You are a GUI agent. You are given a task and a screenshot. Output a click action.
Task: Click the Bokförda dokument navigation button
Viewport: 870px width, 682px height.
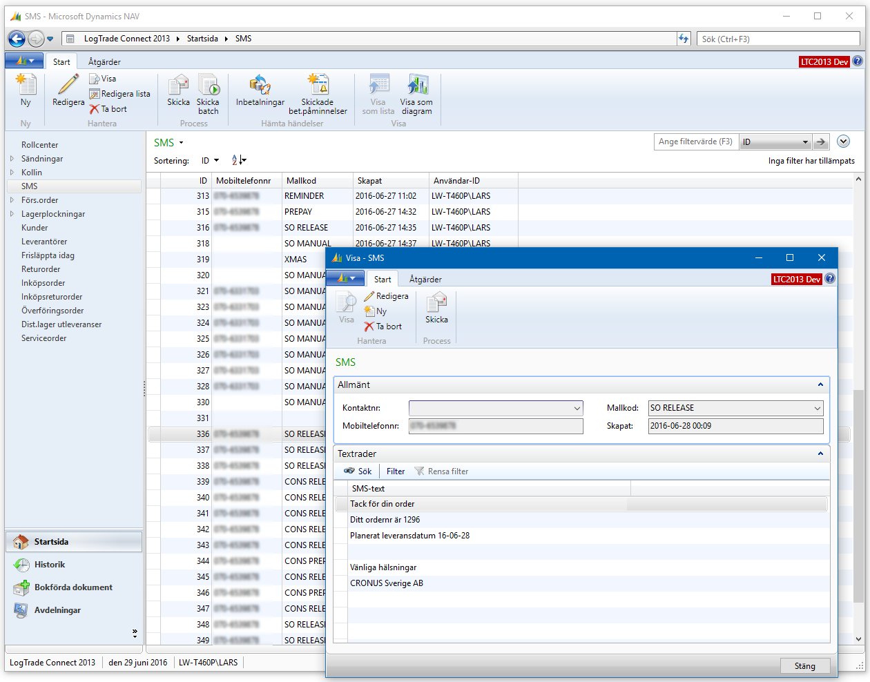click(x=74, y=587)
